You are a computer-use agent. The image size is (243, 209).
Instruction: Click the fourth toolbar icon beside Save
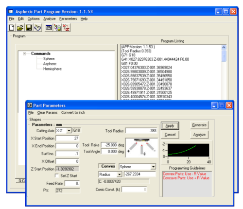pos(37,28)
